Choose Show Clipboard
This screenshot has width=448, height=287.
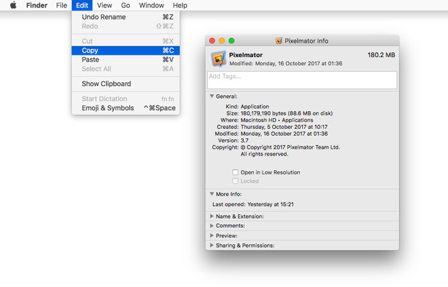(x=126, y=83)
